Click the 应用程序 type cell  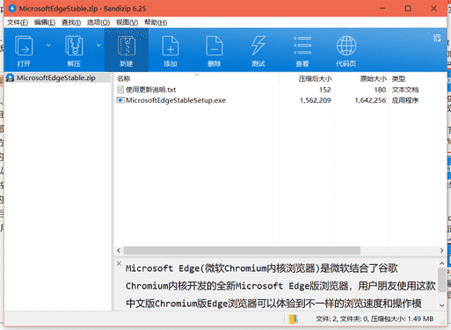(405, 100)
